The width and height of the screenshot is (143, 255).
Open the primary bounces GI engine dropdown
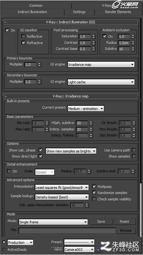[101, 65]
